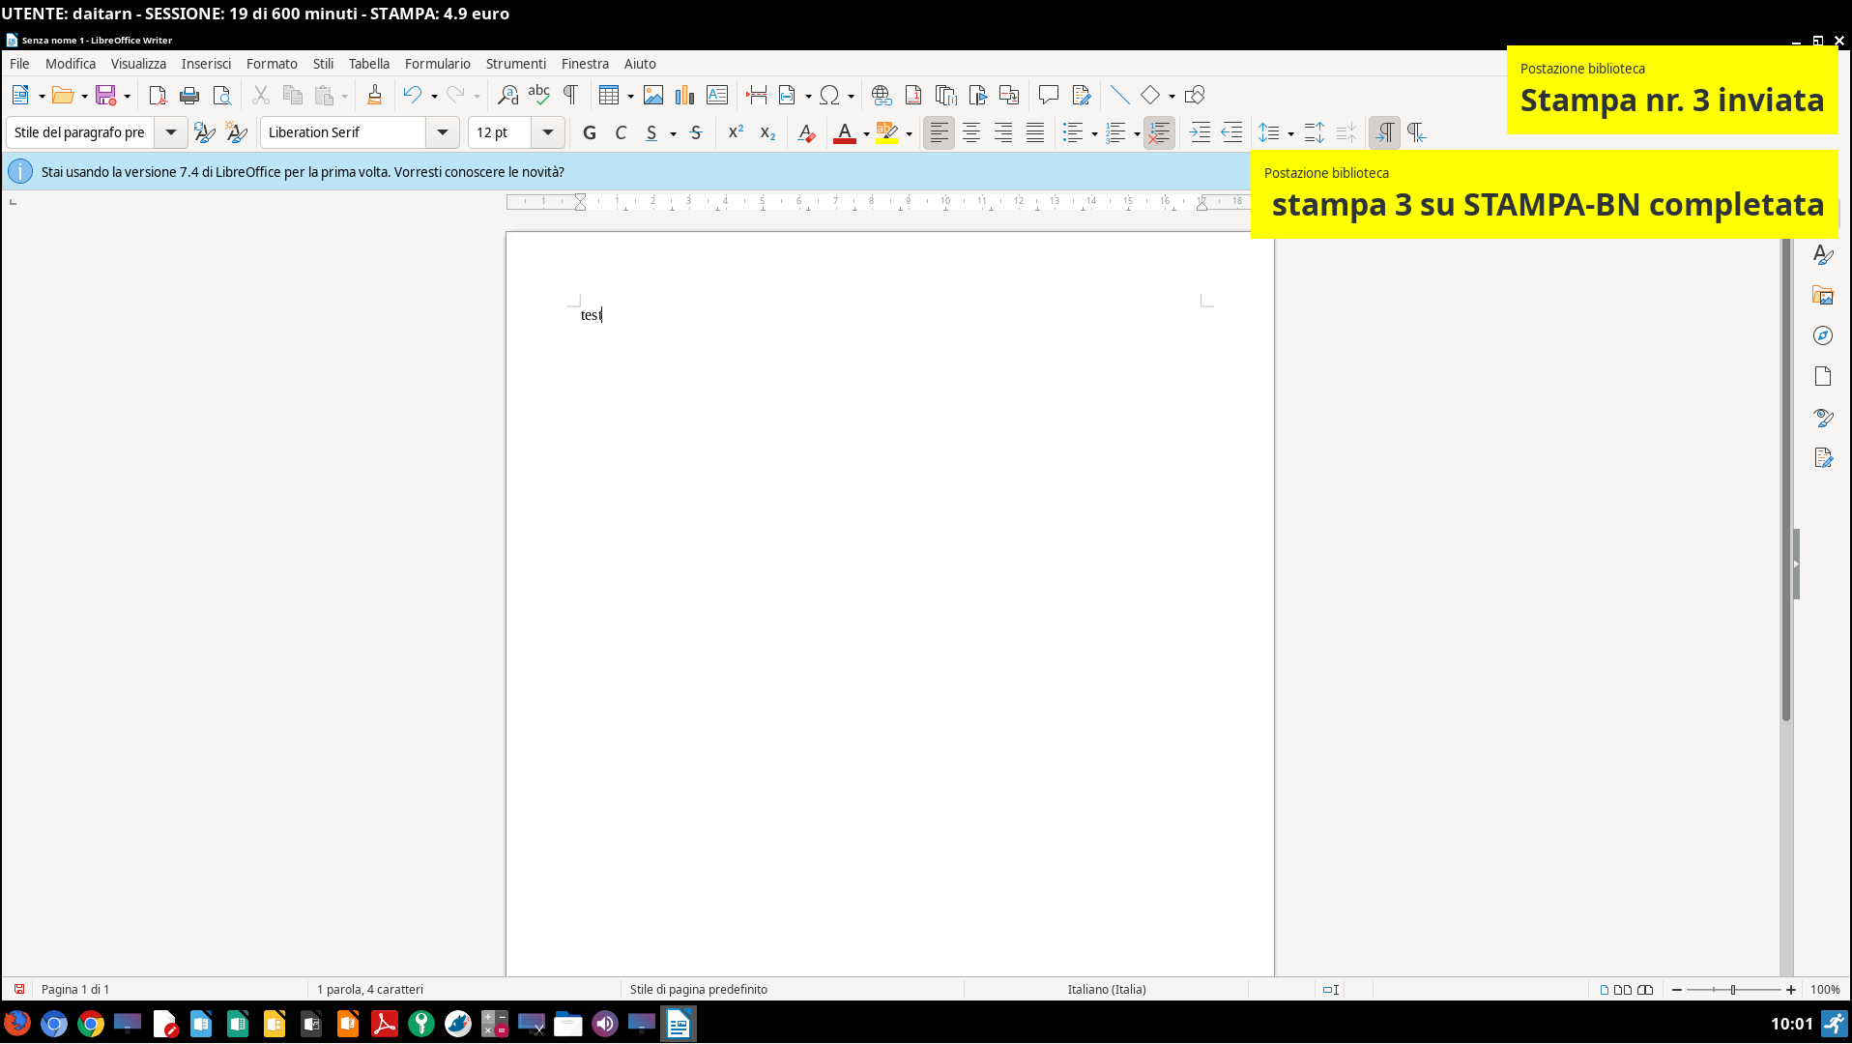Click 'Stile di pagina predefinito' in status bar

click(x=698, y=989)
